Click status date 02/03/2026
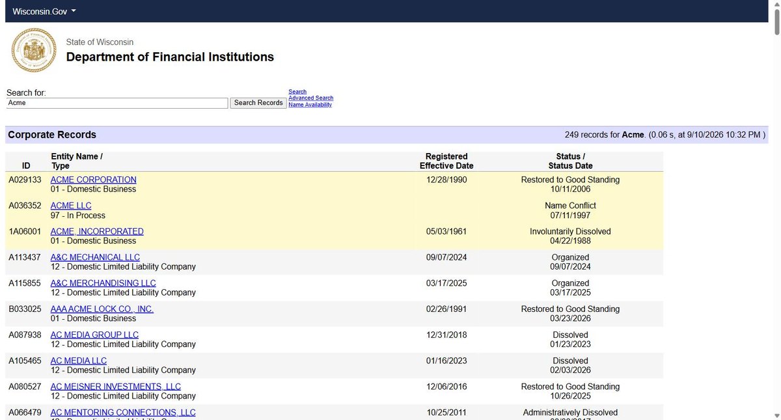781x420 pixels. pyautogui.click(x=571, y=371)
